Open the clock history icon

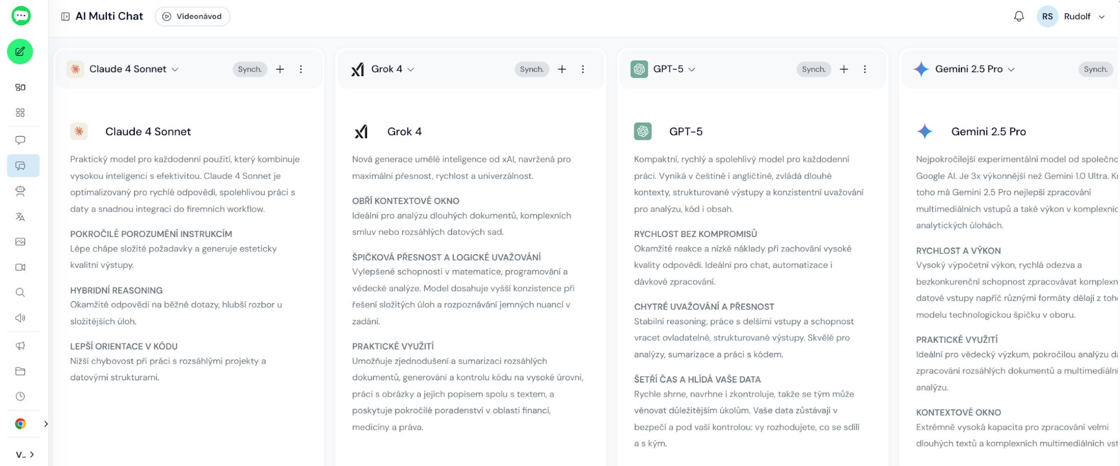click(20, 397)
